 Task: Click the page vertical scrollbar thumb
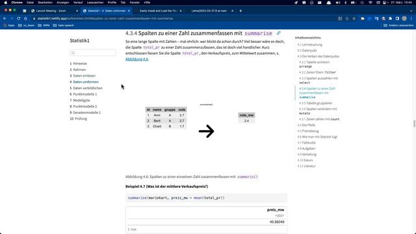(x=414, y=123)
